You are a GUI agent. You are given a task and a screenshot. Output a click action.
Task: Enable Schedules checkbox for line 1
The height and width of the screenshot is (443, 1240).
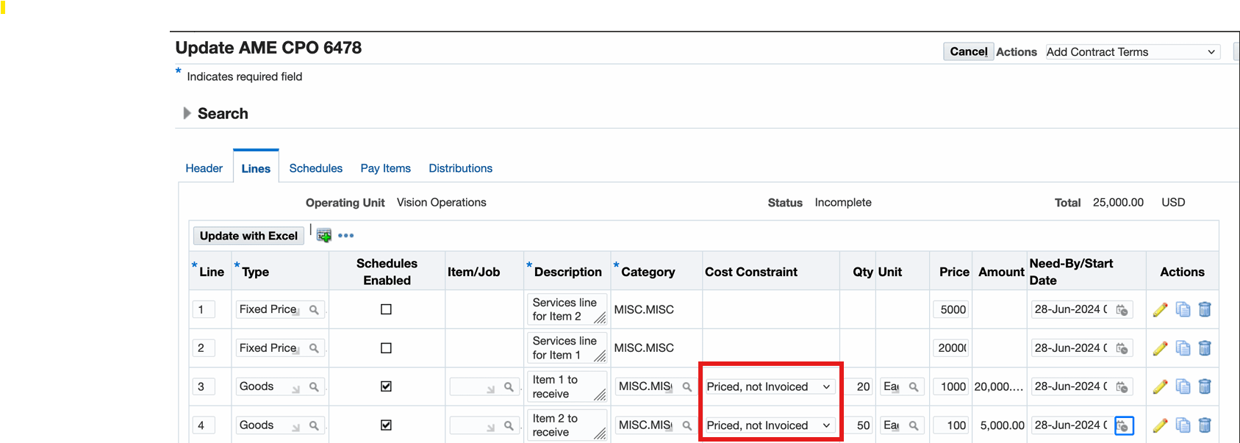point(386,309)
